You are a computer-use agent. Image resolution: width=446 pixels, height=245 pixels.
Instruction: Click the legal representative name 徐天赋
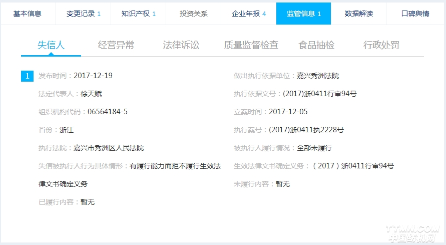pos(91,94)
